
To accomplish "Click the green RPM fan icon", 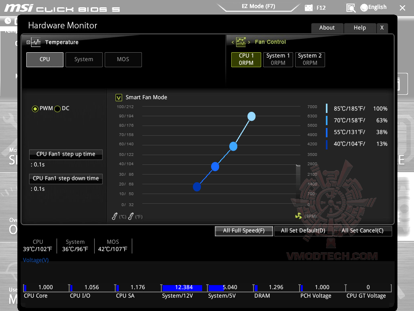I will [x=298, y=216].
